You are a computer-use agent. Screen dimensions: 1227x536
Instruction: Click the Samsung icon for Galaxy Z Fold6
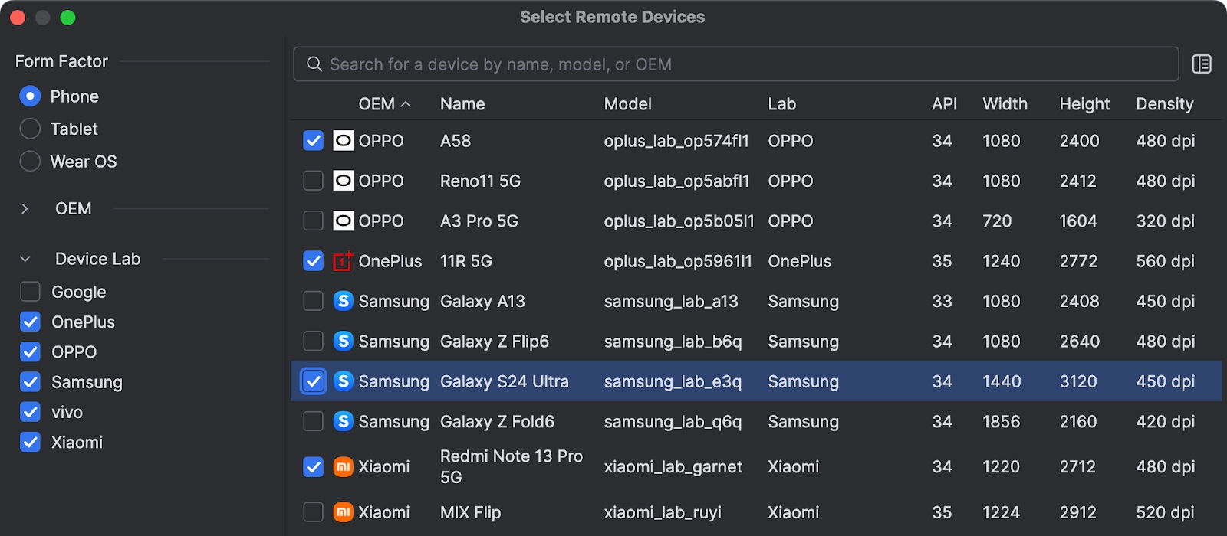(344, 421)
